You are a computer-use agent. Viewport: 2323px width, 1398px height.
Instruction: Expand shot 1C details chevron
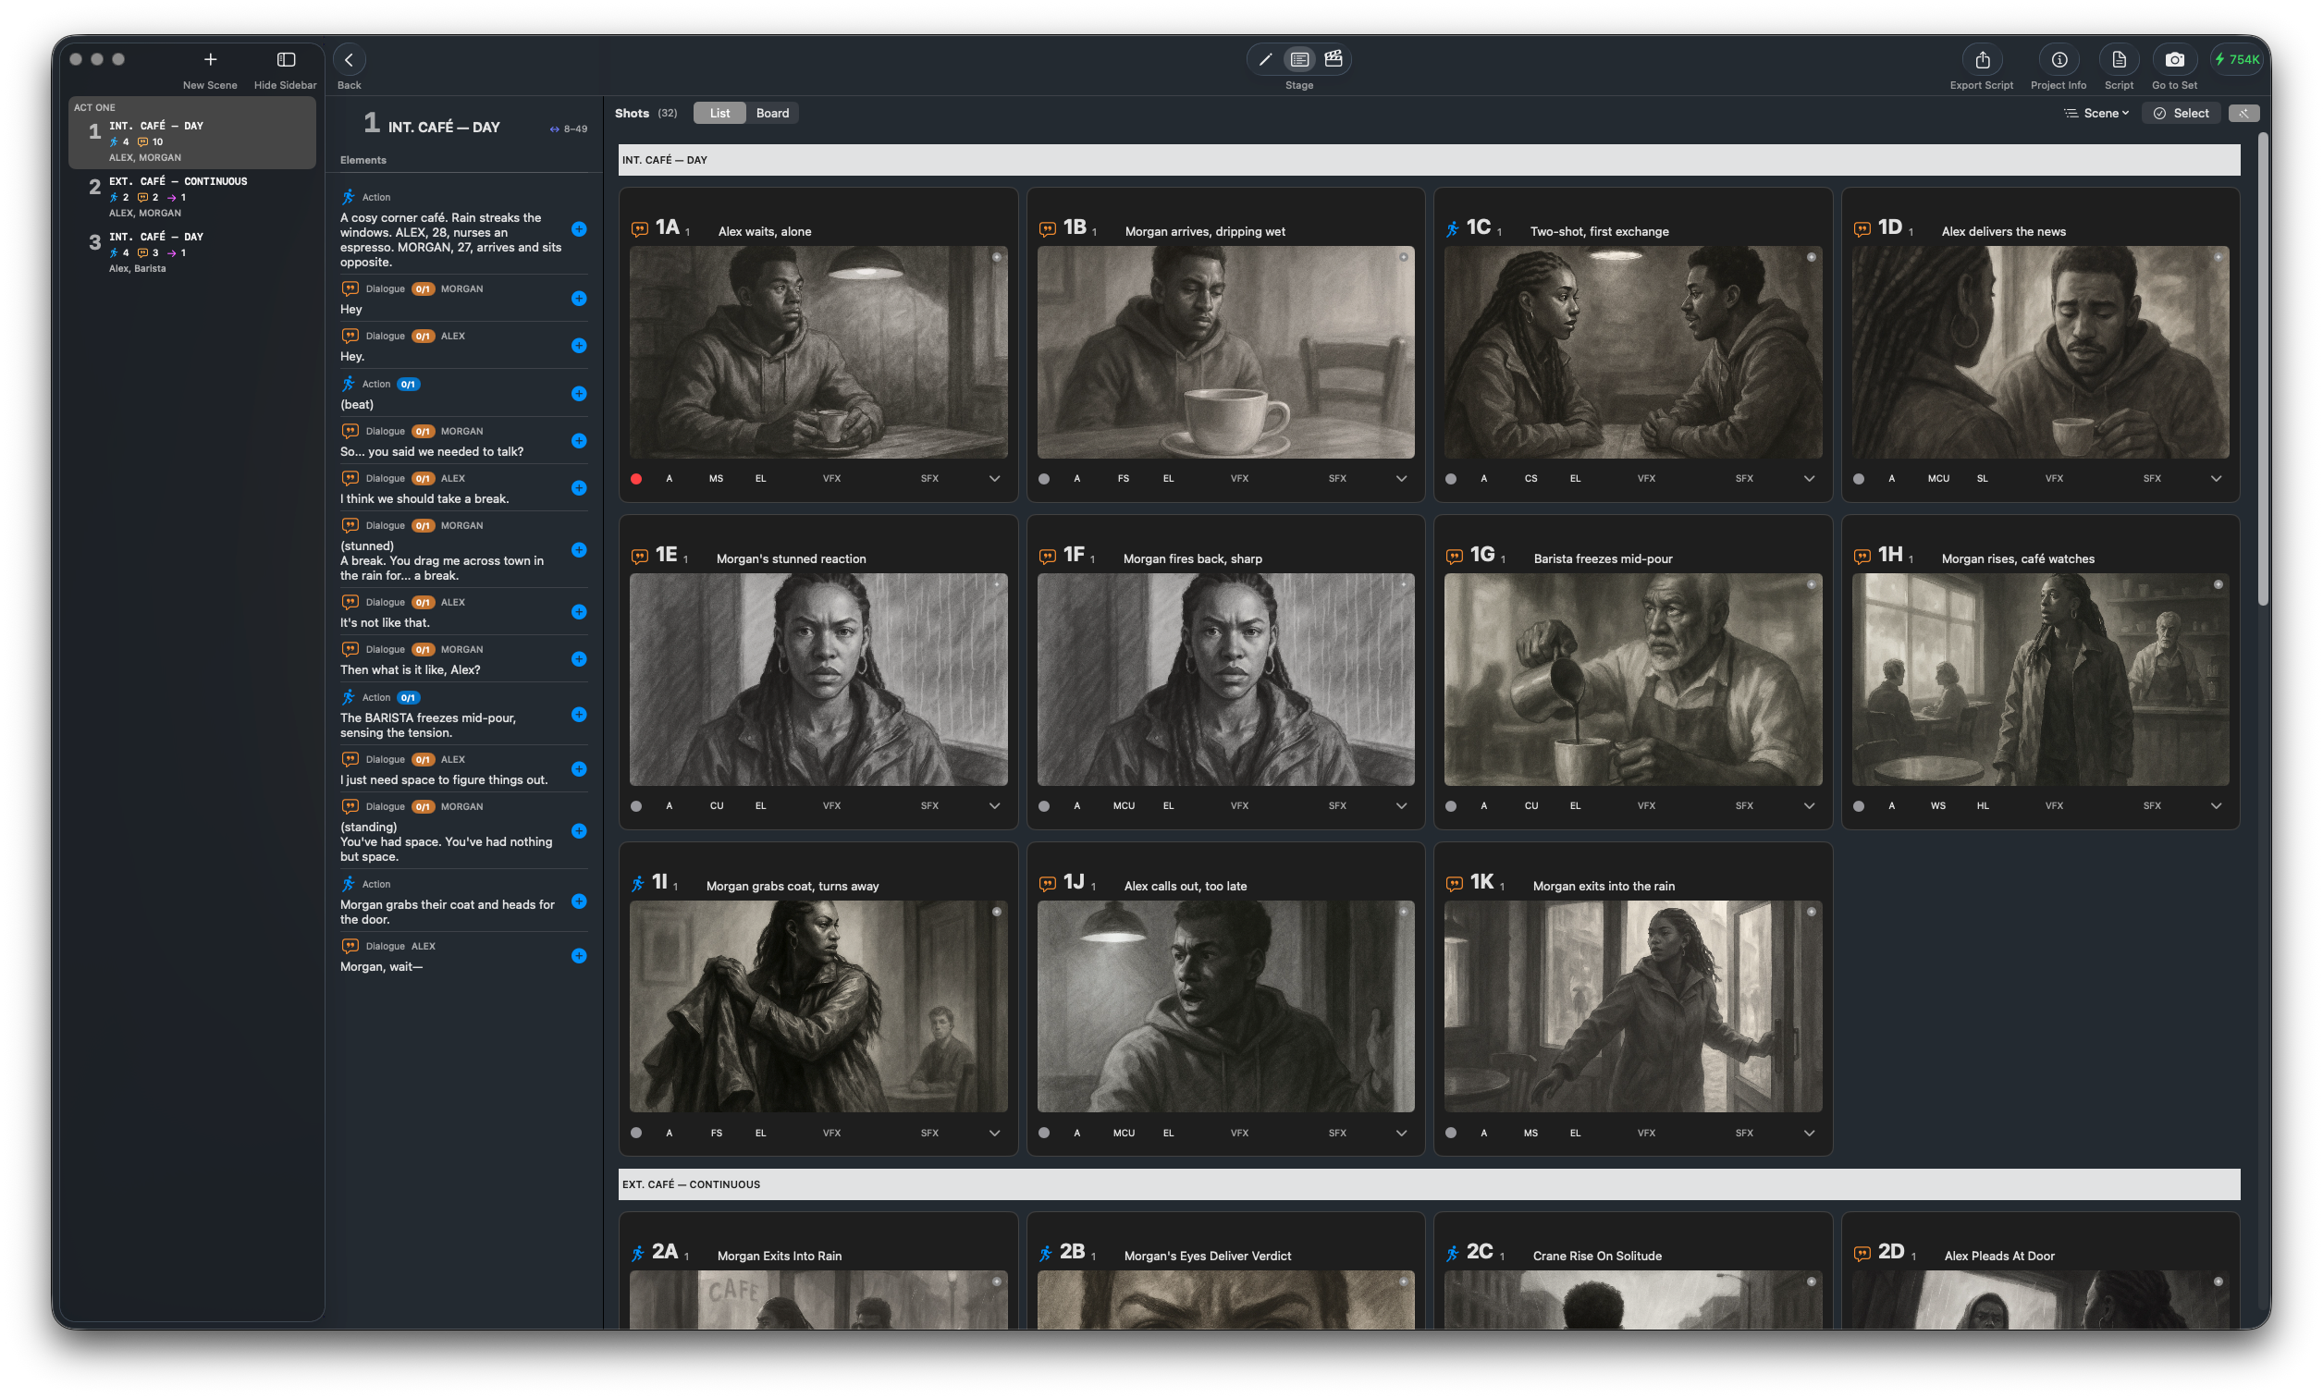pos(1809,479)
